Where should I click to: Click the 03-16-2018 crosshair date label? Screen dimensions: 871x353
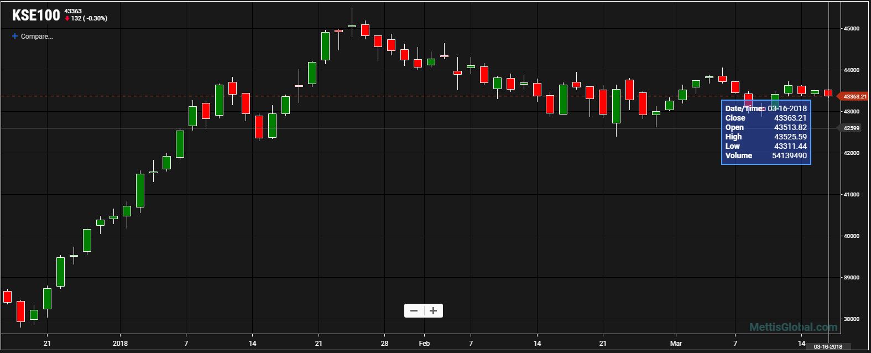click(x=828, y=347)
